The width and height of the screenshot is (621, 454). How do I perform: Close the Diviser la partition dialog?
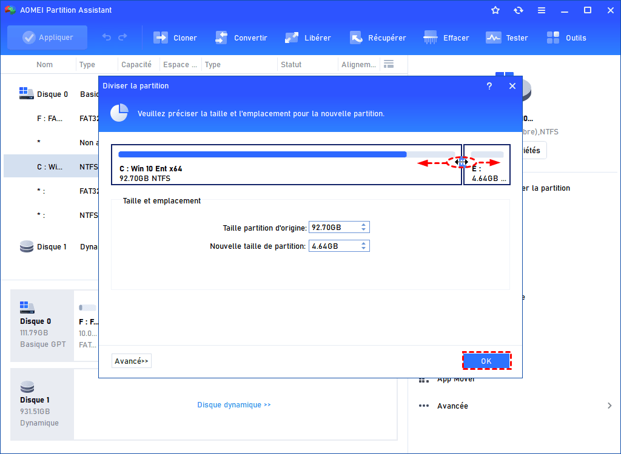(x=512, y=86)
